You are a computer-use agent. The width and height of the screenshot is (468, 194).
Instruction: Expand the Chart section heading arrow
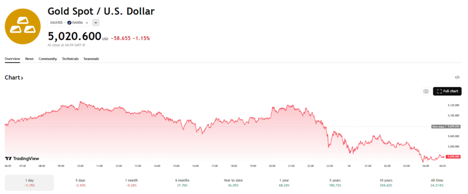pyautogui.click(x=14, y=78)
